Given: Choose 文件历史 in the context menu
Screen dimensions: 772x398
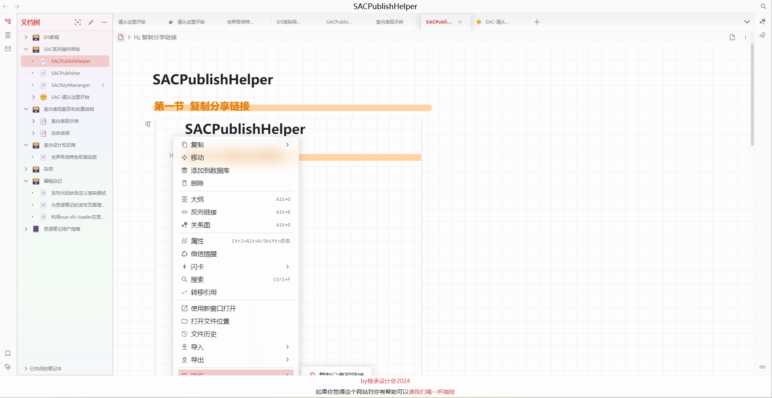Looking at the screenshot, I should coord(236,334).
